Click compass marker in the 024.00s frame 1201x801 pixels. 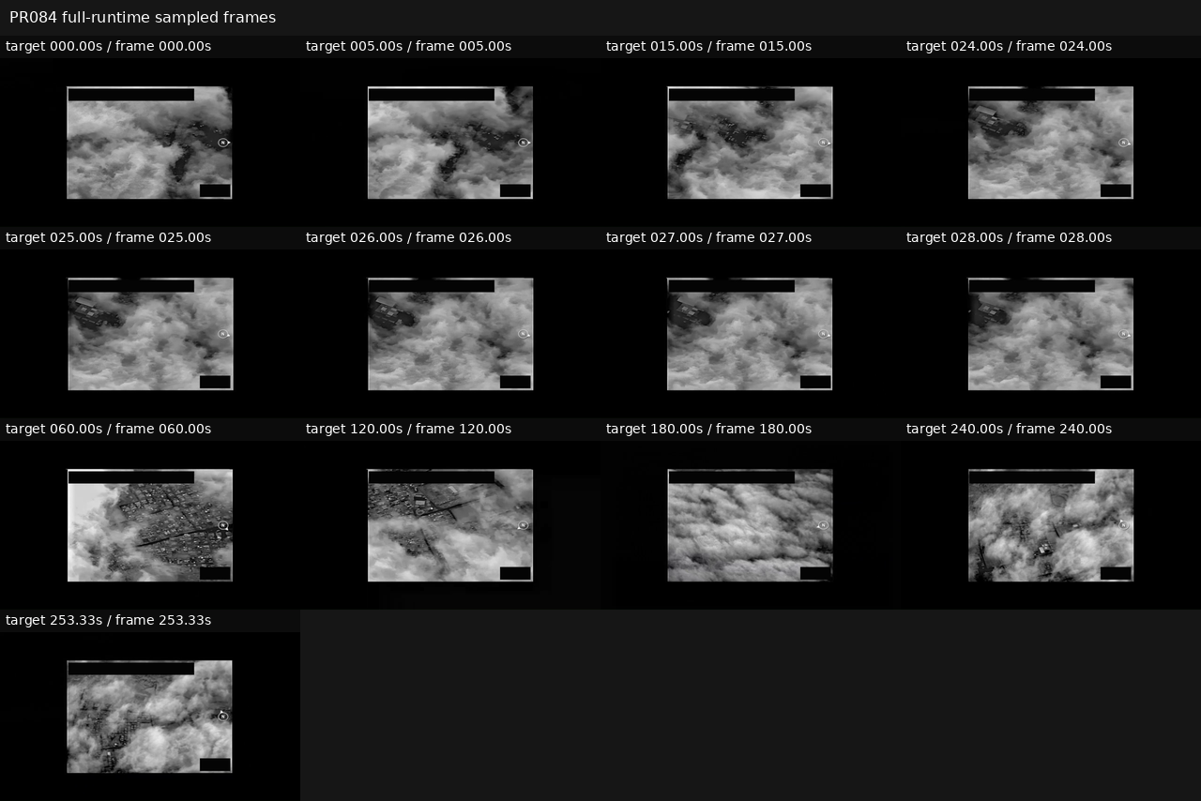tap(1124, 143)
